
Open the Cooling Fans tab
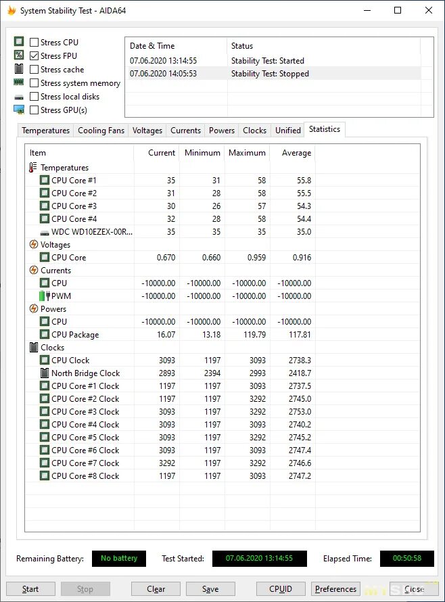click(101, 131)
